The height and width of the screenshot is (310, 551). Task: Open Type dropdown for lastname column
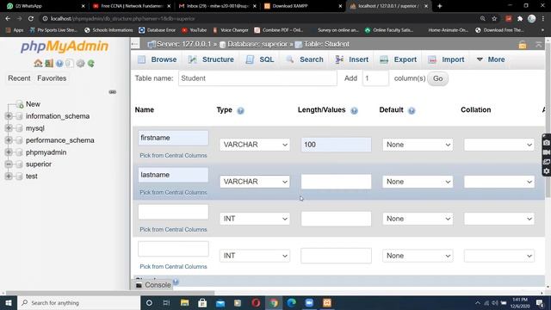coord(255,182)
